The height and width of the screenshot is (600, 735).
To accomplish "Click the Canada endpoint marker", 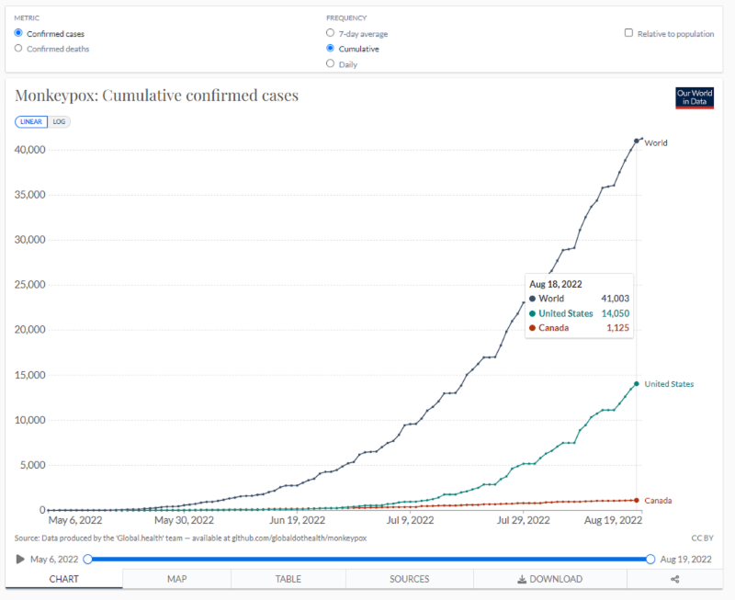I will [637, 500].
